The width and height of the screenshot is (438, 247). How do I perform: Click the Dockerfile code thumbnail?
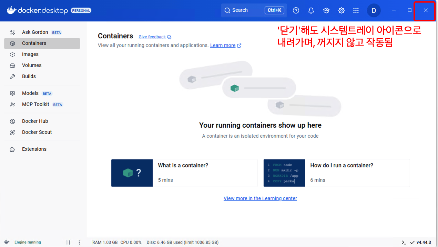coord(284,173)
